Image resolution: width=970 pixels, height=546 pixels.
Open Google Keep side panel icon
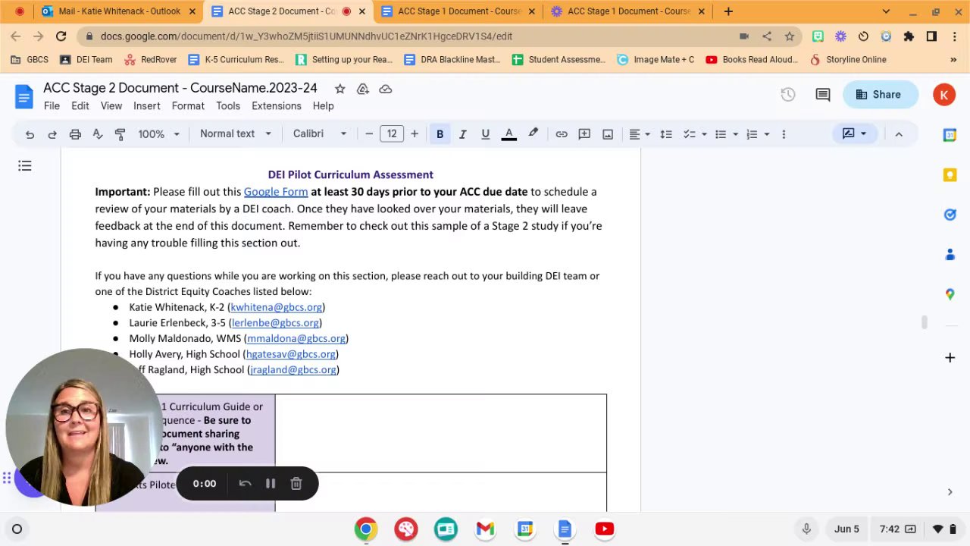pyautogui.click(x=950, y=175)
